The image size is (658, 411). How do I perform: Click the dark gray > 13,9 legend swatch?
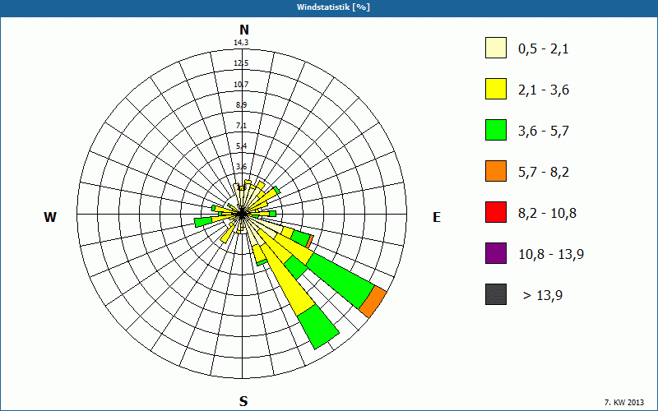(x=496, y=294)
